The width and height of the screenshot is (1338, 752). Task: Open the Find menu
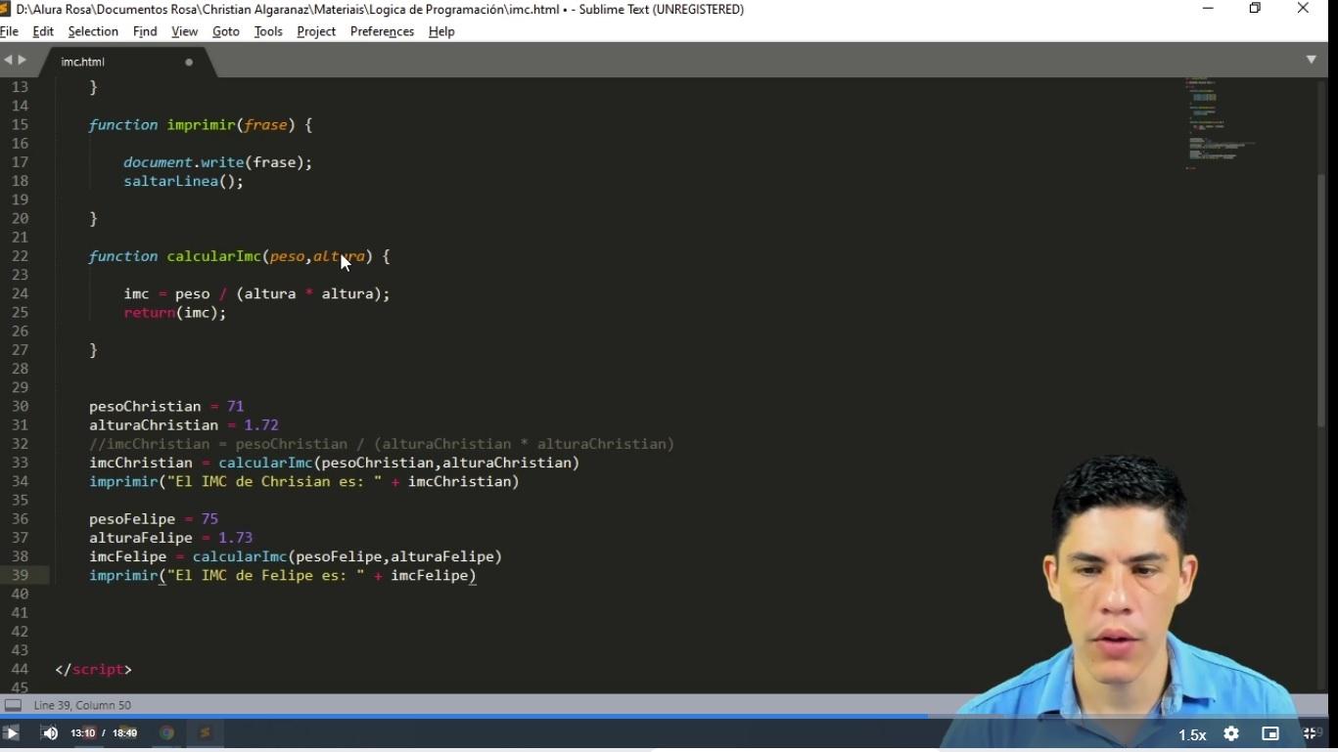point(145,31)
